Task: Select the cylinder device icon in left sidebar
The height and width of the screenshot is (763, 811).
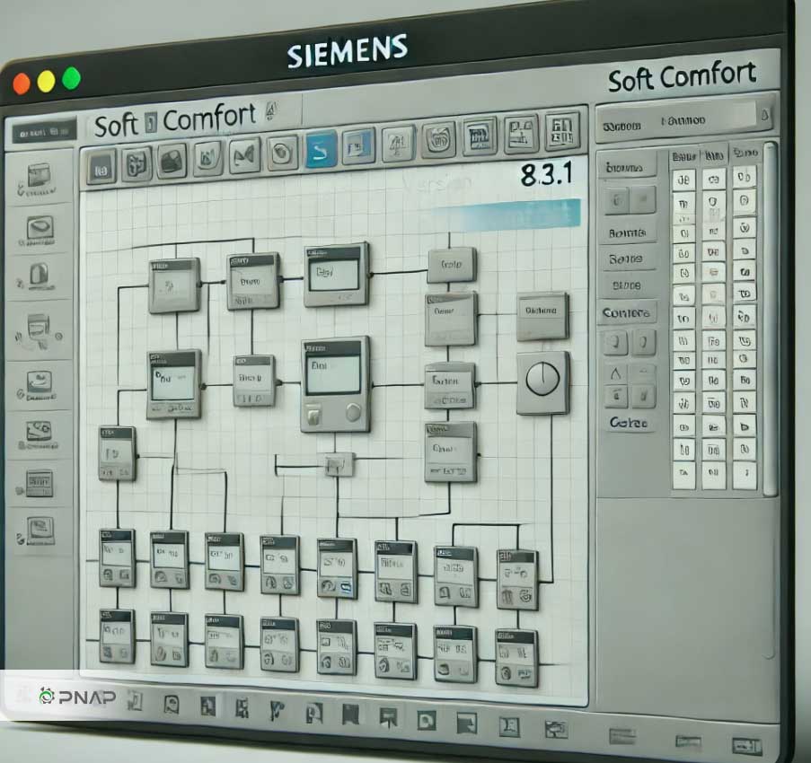Action: (40, 276)
